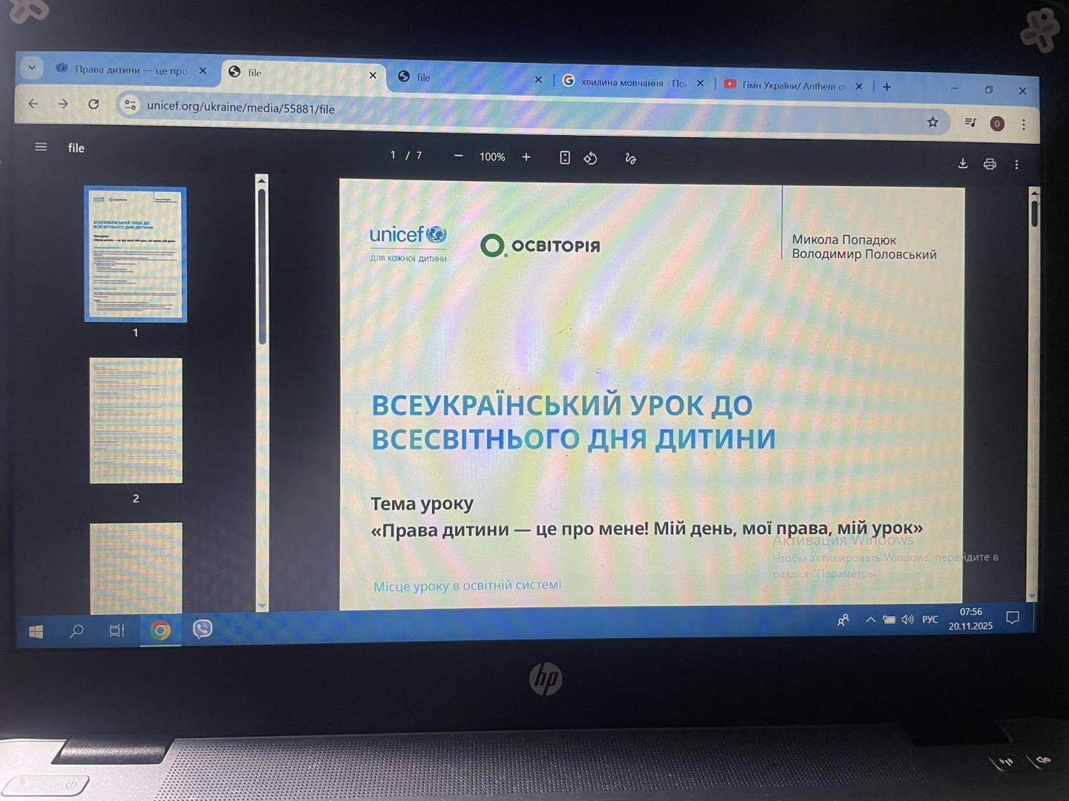Edit the PDF page number field

[x=393, y=154]
